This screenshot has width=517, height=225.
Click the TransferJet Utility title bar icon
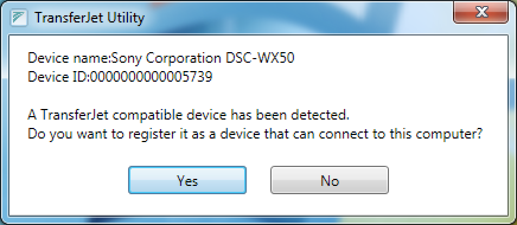click(x=19, y=18)
